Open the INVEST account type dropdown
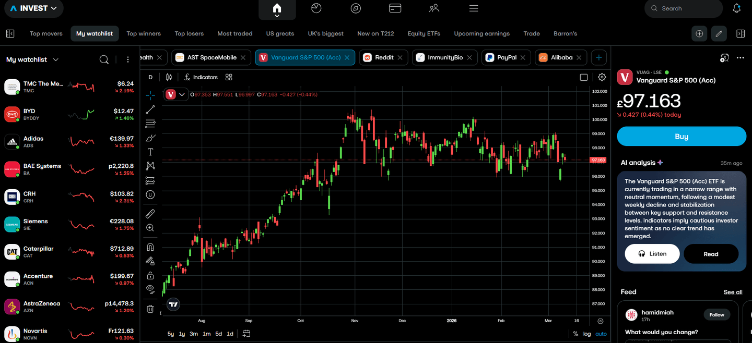The height and width of the screenshot is (343, 752). tap(33, 8)
